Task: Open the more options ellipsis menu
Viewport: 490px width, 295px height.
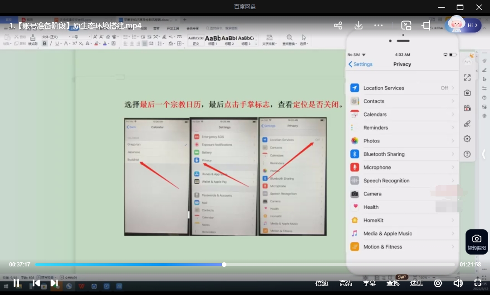Action: (x=378, y=25)
